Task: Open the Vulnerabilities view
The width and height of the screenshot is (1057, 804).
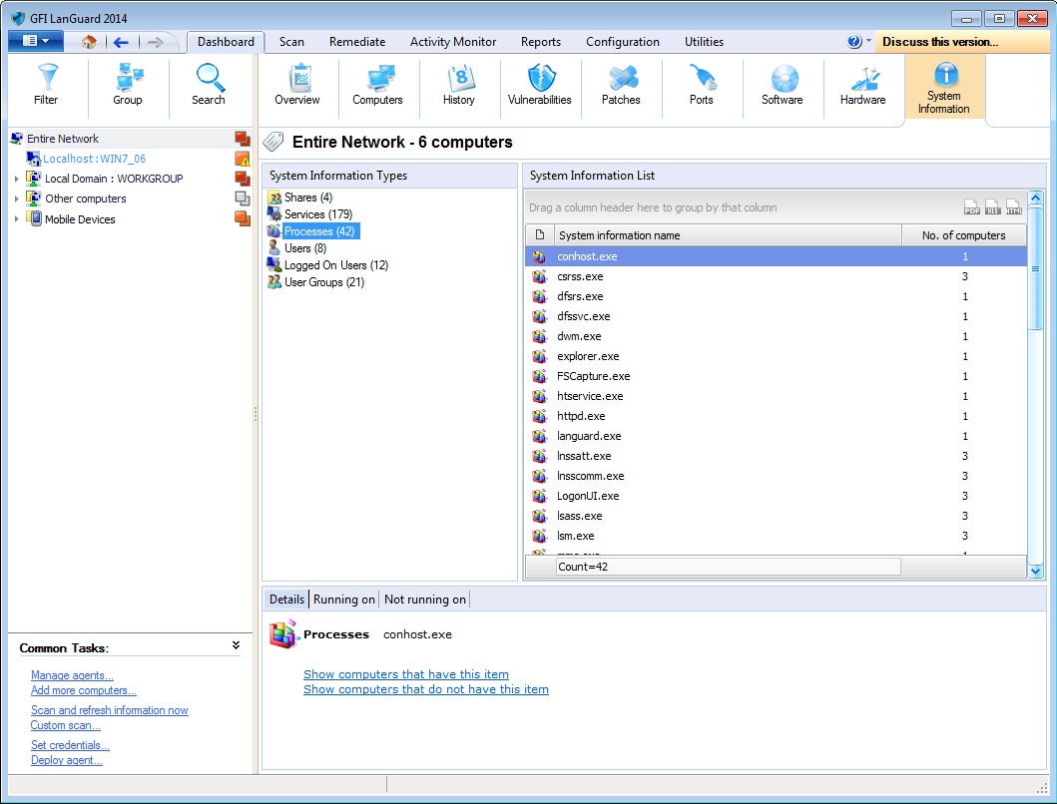Action: (x=540, y=85)
